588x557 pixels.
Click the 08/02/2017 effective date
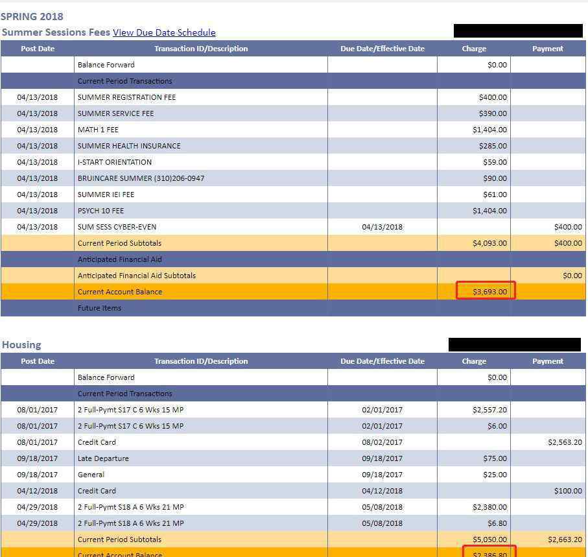(x=382, y=442)
